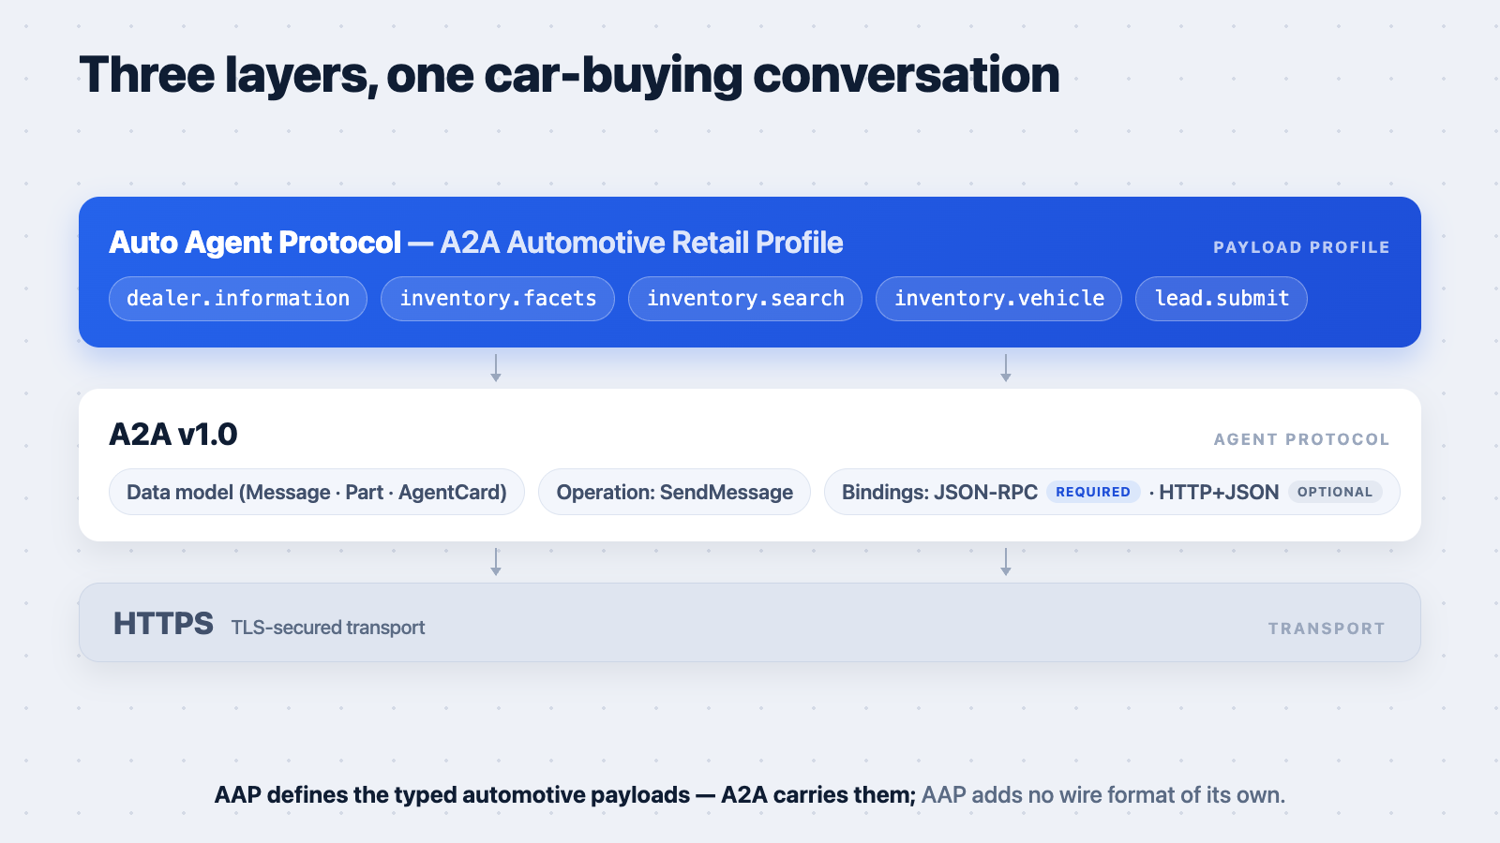Click the 'TLS-secured transport' text
Screen dimensions: 1500x843
tap(328, 628)
